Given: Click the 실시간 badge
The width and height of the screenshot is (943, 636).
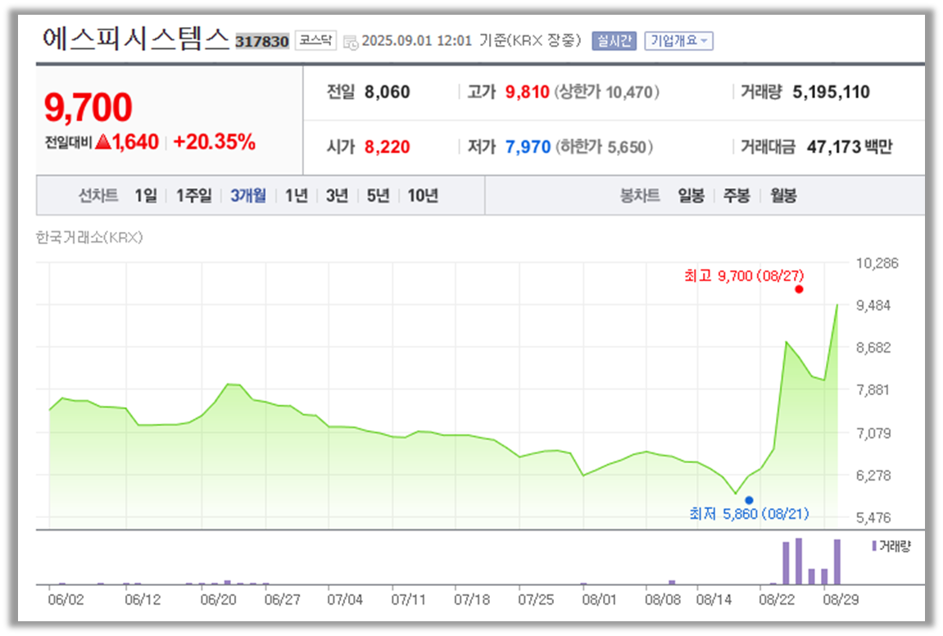Looking at the screenshot, I should [x=614, y=41].
